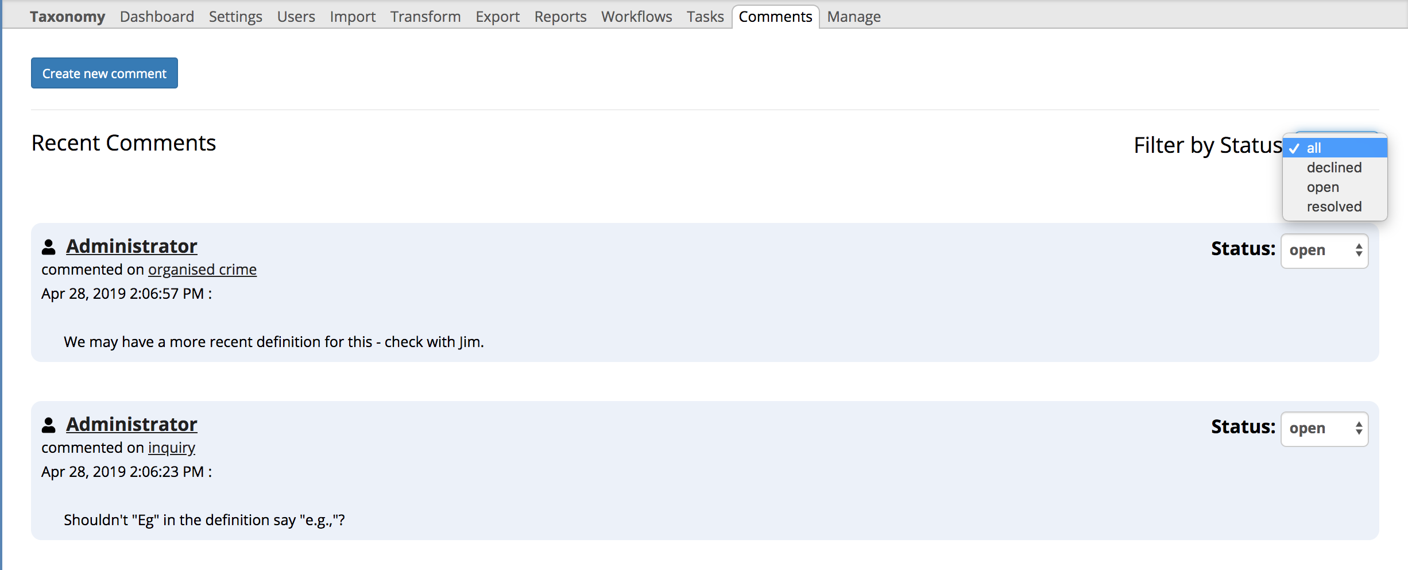Go to the Settings tab
The image size is (1408, 570).
(235, 17)
